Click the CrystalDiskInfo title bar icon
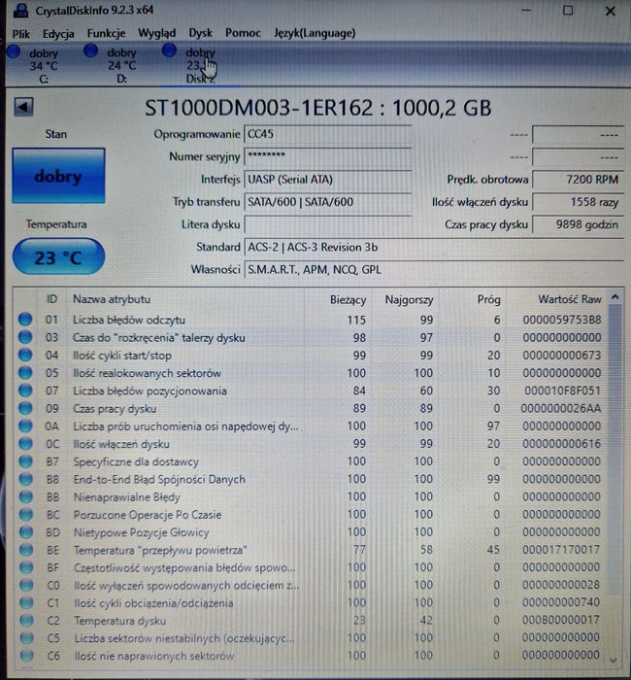Screen dimensions: 631x680 click(x=20, y=10)
